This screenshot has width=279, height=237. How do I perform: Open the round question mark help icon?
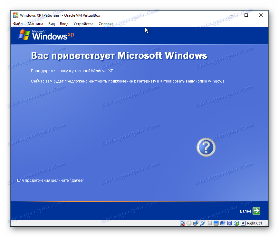tap(206, 147)
